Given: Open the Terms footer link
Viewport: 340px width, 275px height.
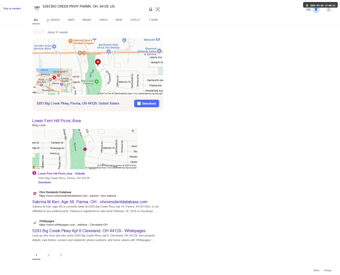Looking at the screenshot, I should coord(316,270).
